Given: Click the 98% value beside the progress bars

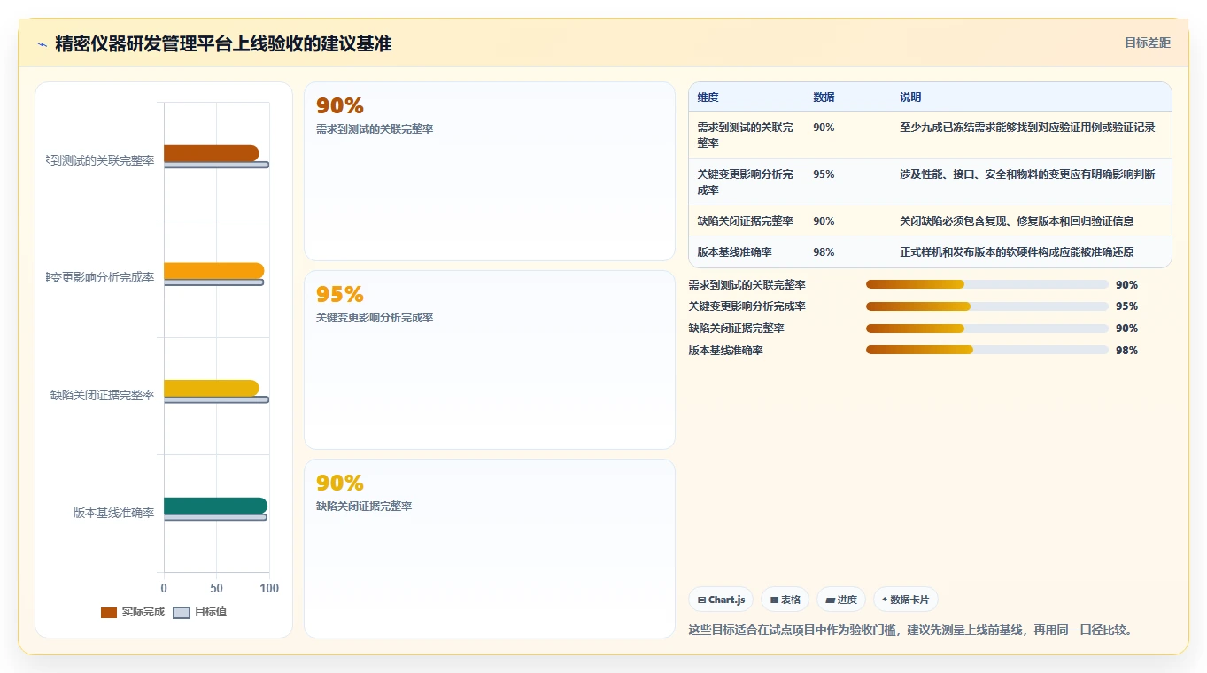Looking at the screenshot, I should click(1126, 351).
